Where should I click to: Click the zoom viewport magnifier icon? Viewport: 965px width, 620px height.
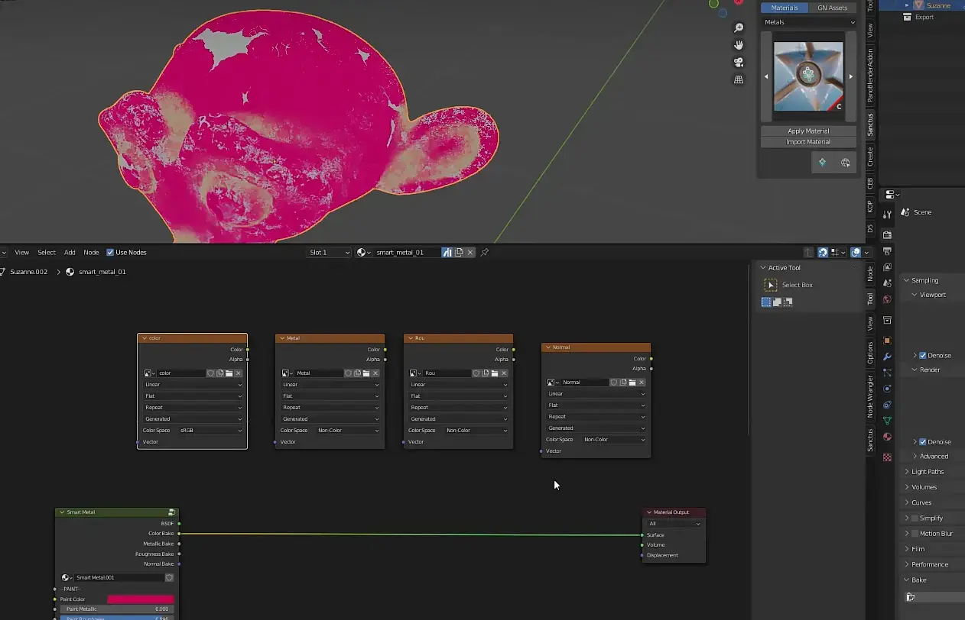click(739, 28)
